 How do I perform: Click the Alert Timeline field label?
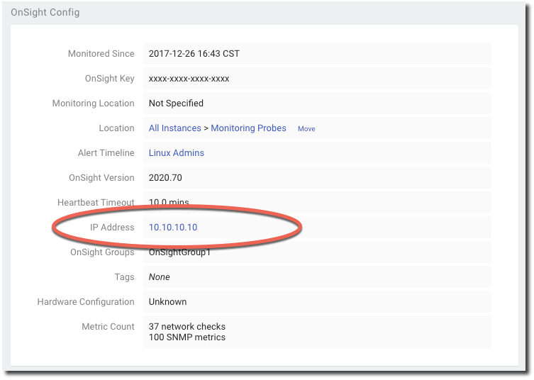pos(106,153)
